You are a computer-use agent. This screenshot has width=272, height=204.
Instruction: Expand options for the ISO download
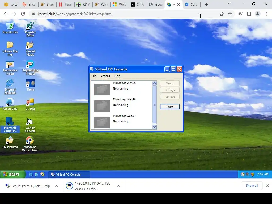(118, 186)
